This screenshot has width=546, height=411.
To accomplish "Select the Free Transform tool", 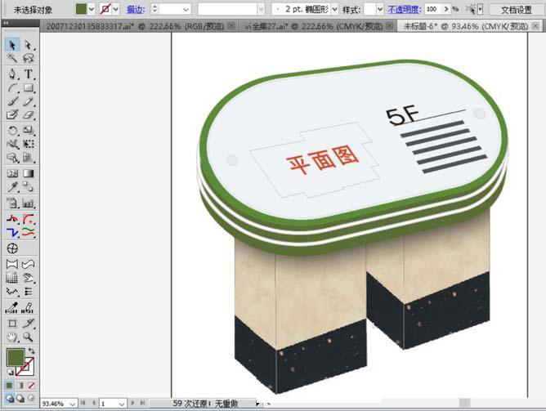I will (29, 144).
